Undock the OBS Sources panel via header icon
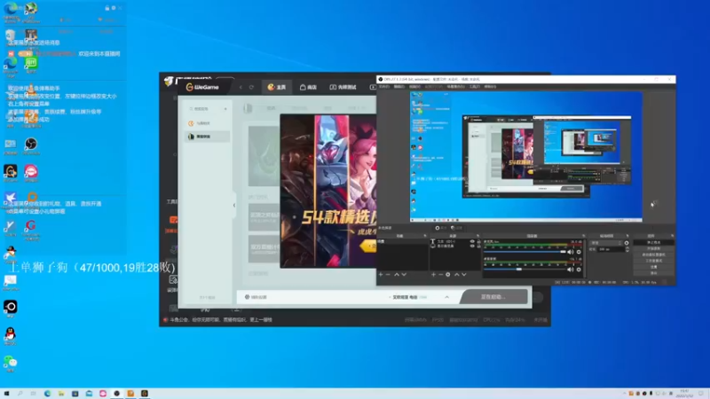 tap(477, 236)
